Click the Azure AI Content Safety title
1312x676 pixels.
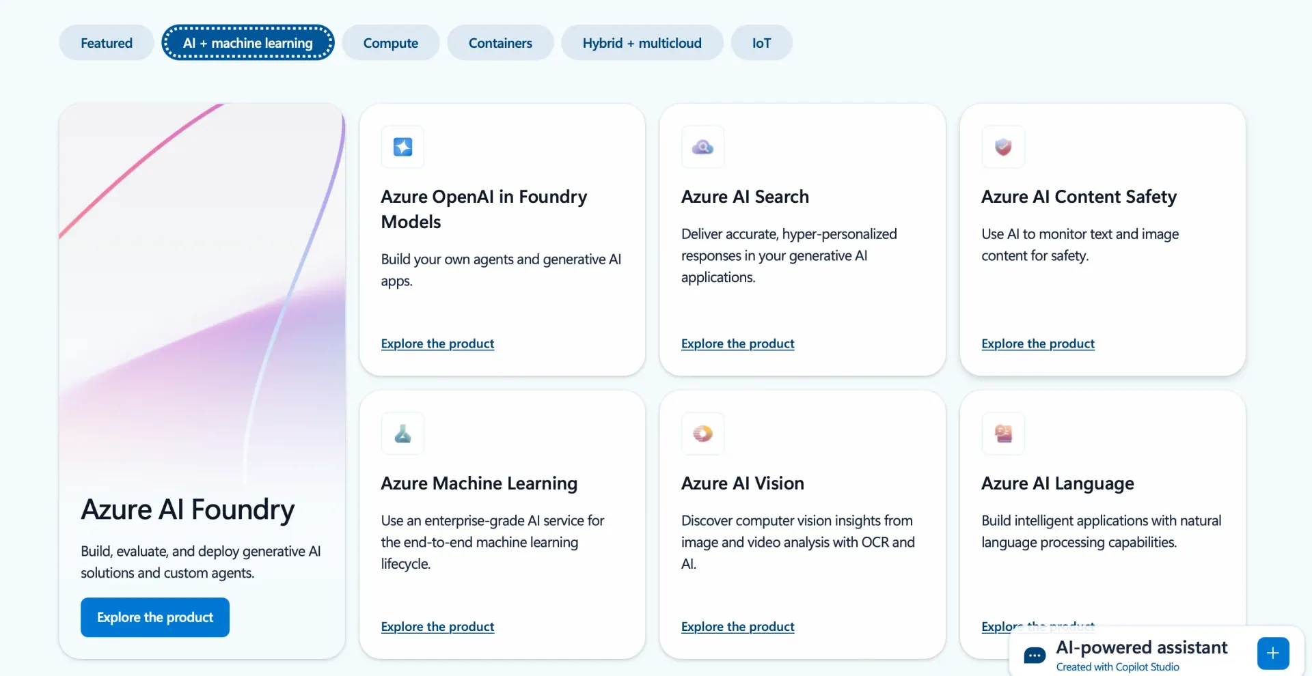pos(1079,197)
